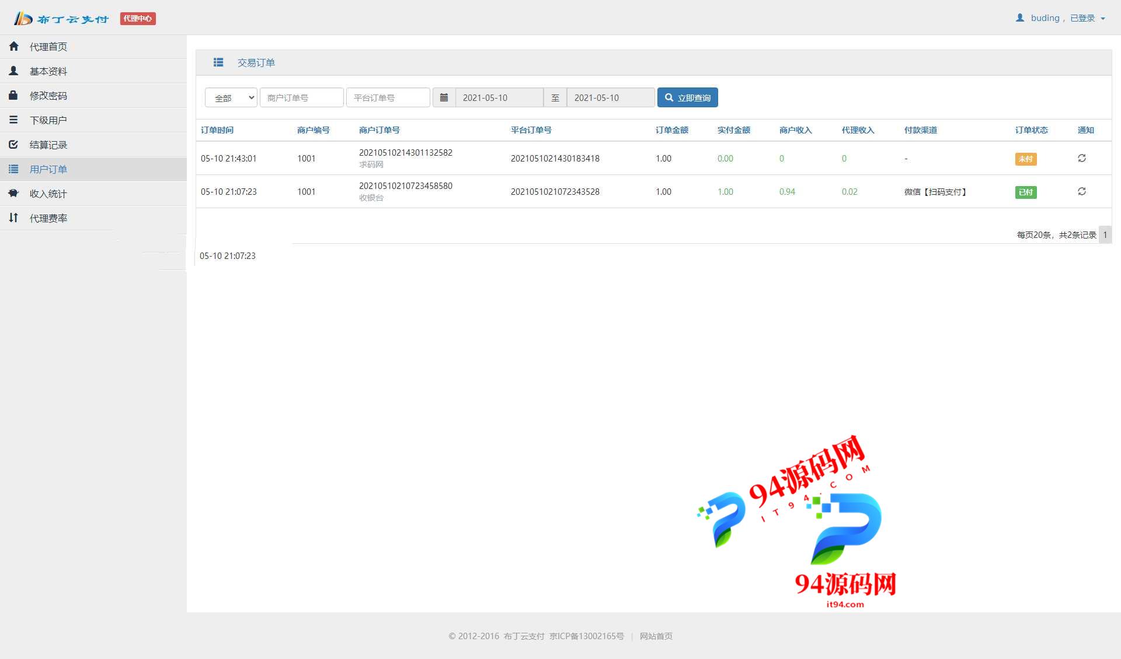The image size is (1121, 659).
Task: Click the calendar icon before start date
Action: coord(444,97)
